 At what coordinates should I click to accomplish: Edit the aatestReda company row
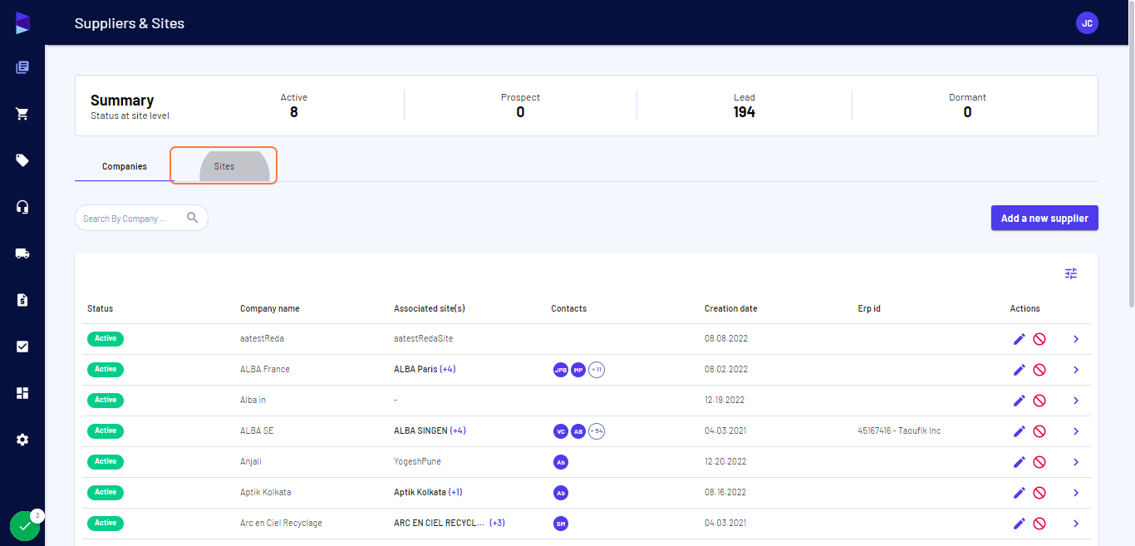point(1020,339)
